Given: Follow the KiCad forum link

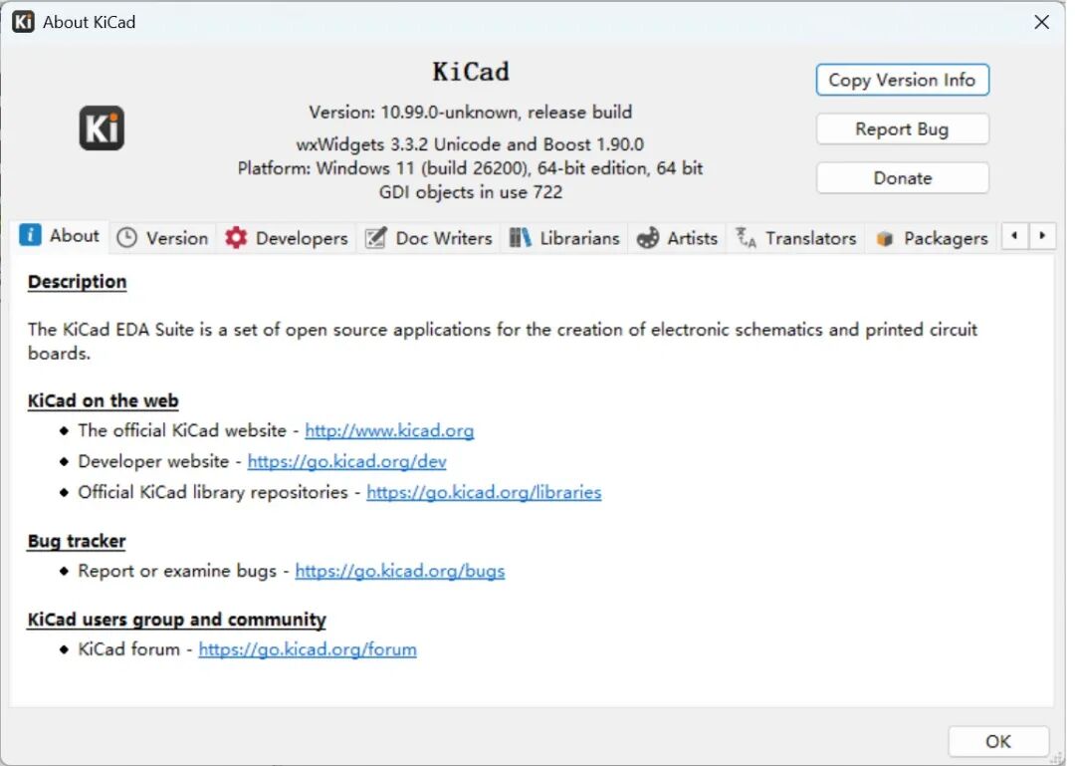Looking at the screenshot, I should [x=308, y=649].
